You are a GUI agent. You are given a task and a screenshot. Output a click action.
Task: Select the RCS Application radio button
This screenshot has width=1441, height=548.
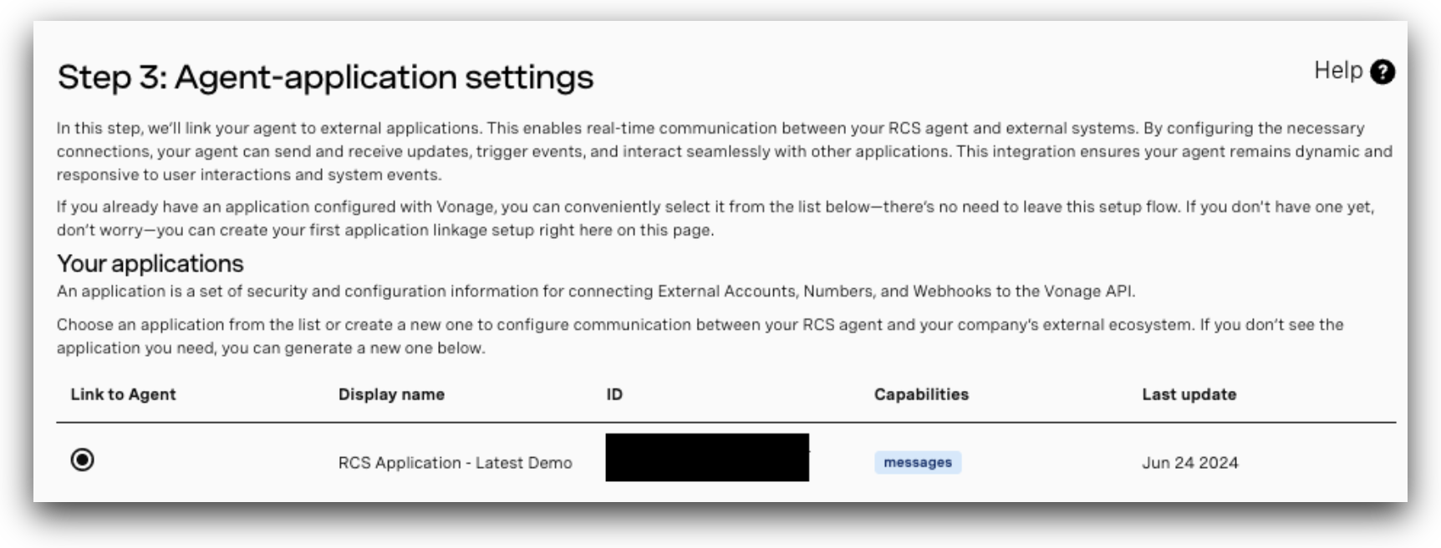coord(83,460)
